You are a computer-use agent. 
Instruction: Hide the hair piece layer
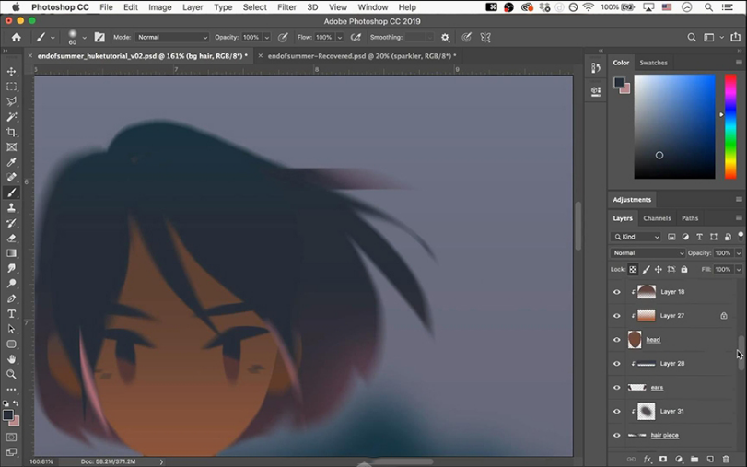(617, 436)
